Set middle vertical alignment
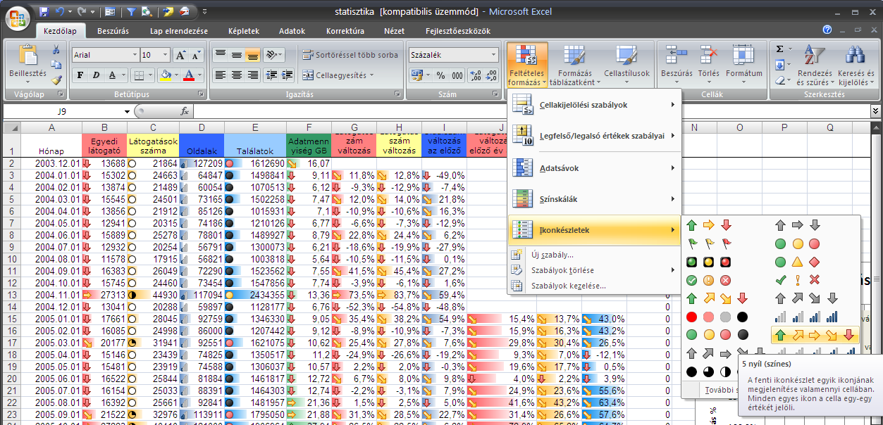 236,55
